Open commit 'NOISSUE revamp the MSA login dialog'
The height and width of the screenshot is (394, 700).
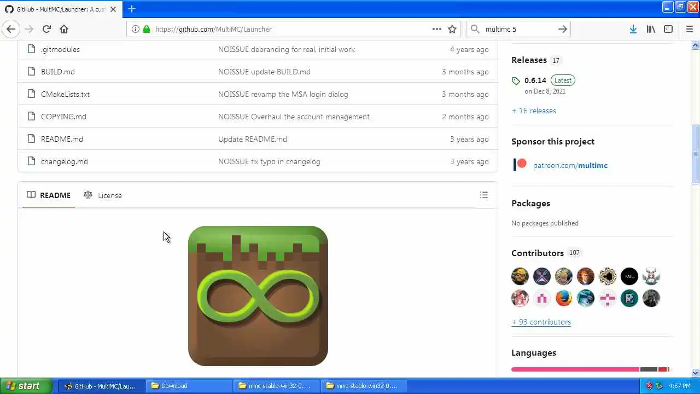283,94
